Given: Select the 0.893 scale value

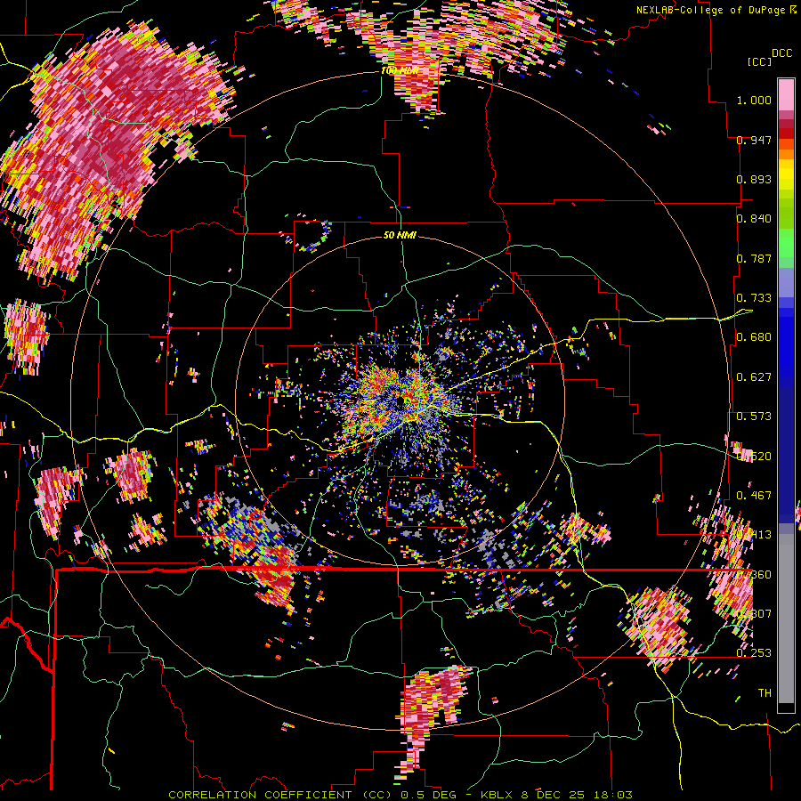Looking at the screenshot, I should [754, 179].
